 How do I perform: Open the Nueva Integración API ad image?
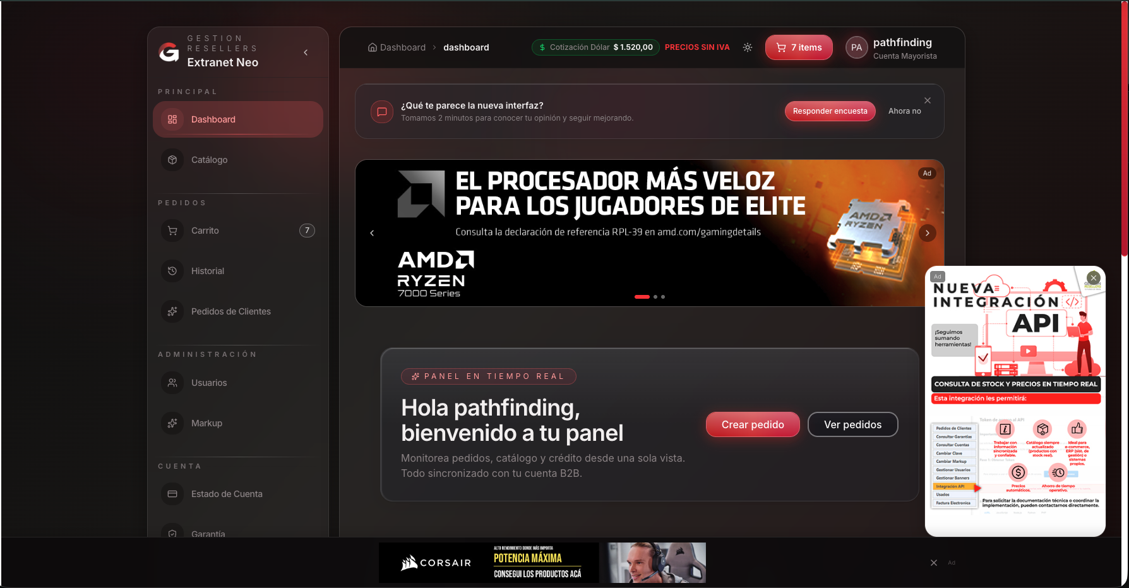point(1015,401)
